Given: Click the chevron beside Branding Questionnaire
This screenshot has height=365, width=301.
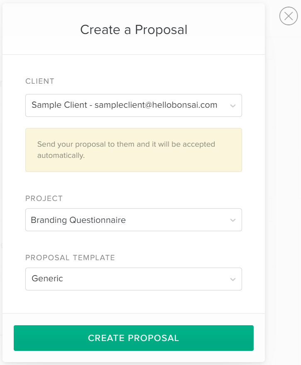Looking at the screenshot, I should pyautogui.click(x=233, y=220).
